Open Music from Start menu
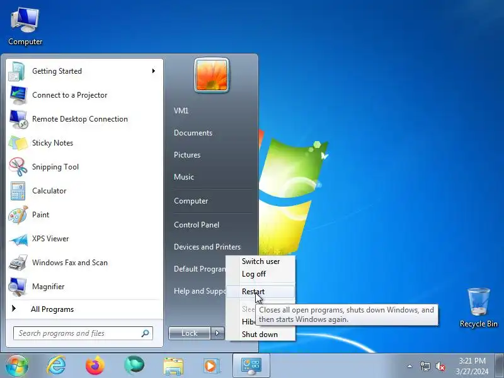Viewport: 504px width, 378px height. (x=184, y=177)
